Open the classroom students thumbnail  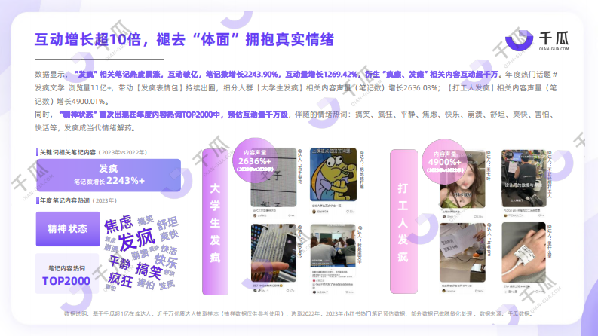pos(333,246)
